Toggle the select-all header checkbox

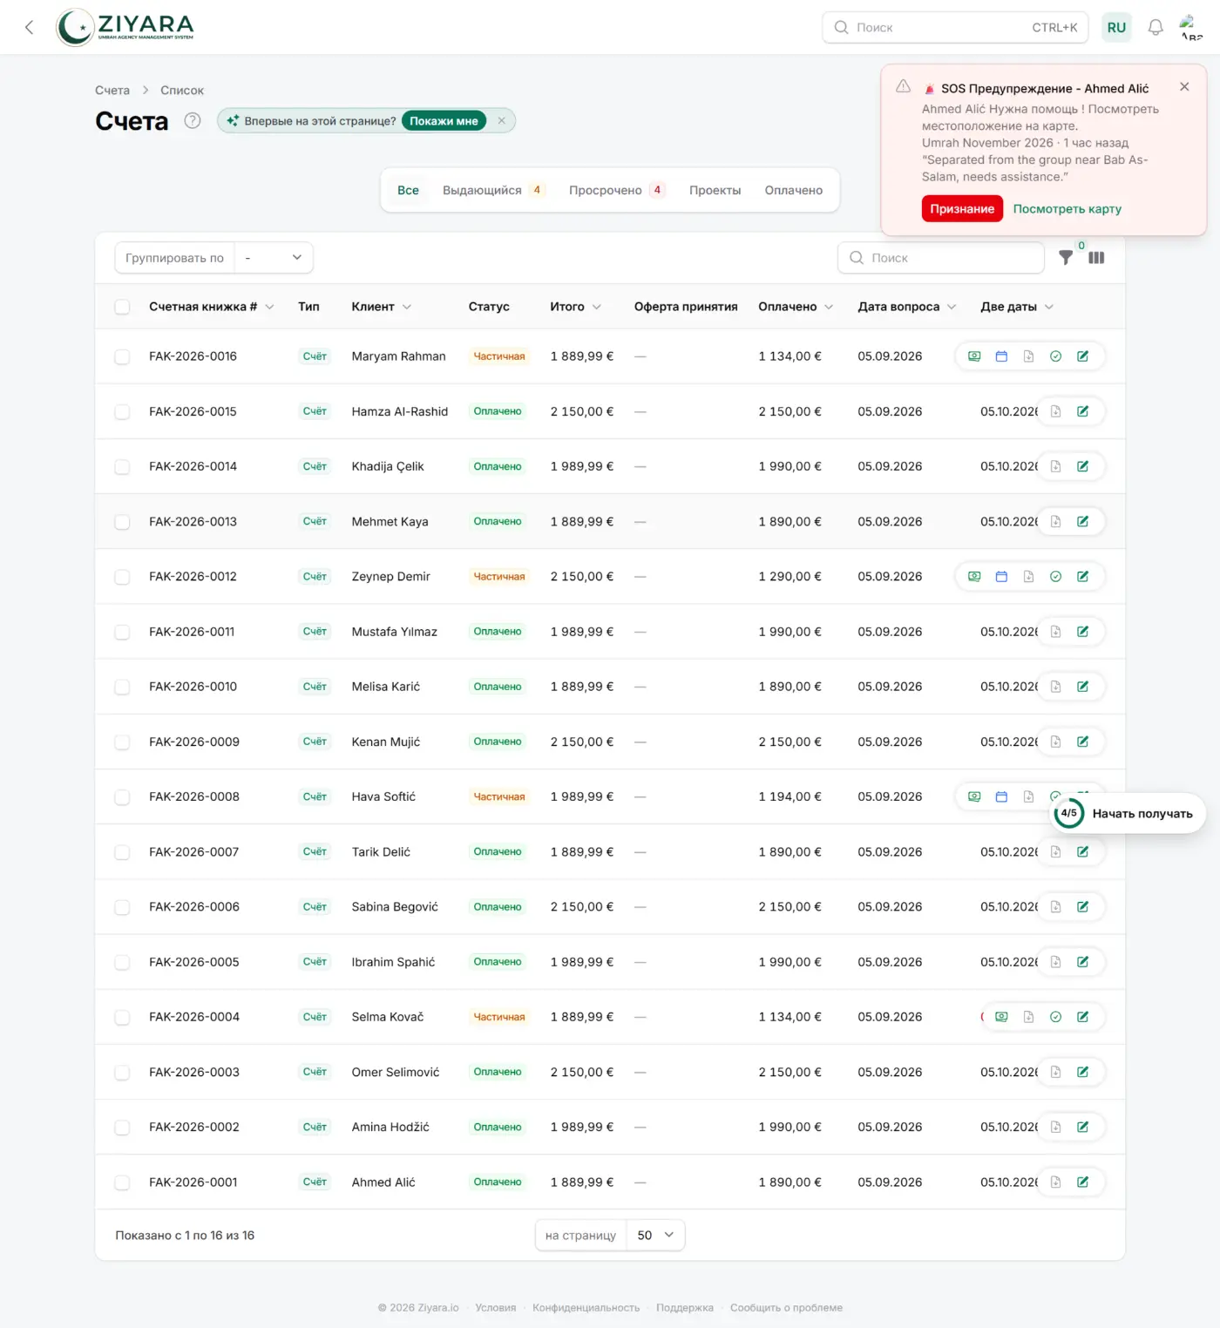(x=122, y=307)
